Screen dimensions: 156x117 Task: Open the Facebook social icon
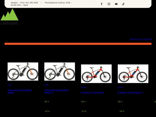(x=101, y=4)
